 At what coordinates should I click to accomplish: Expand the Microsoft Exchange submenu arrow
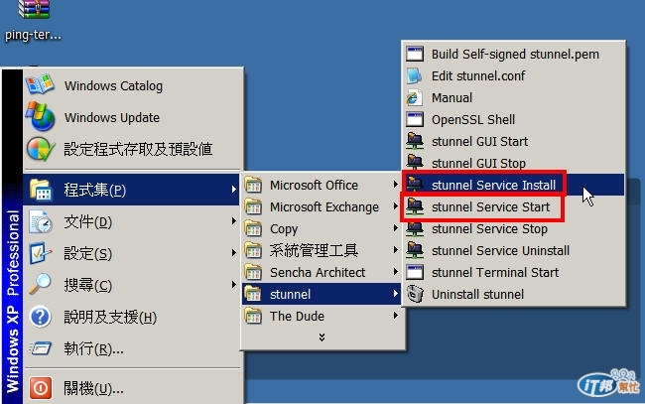395,206
